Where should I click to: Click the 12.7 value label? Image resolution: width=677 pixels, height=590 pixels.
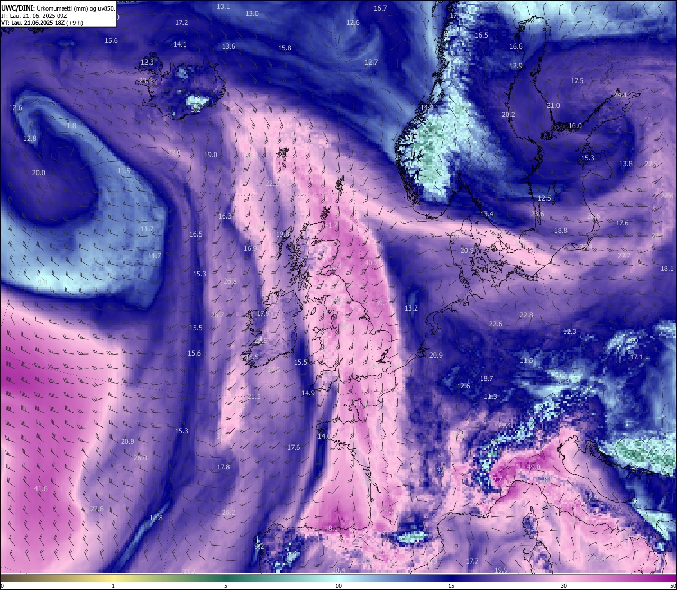(371, 62)
